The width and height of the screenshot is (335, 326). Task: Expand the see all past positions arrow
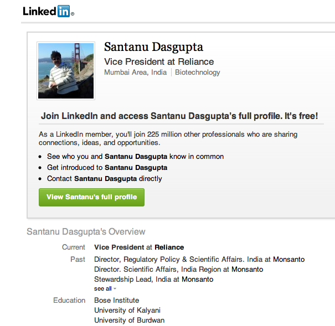pyautogui.click(x=115, y=288)
